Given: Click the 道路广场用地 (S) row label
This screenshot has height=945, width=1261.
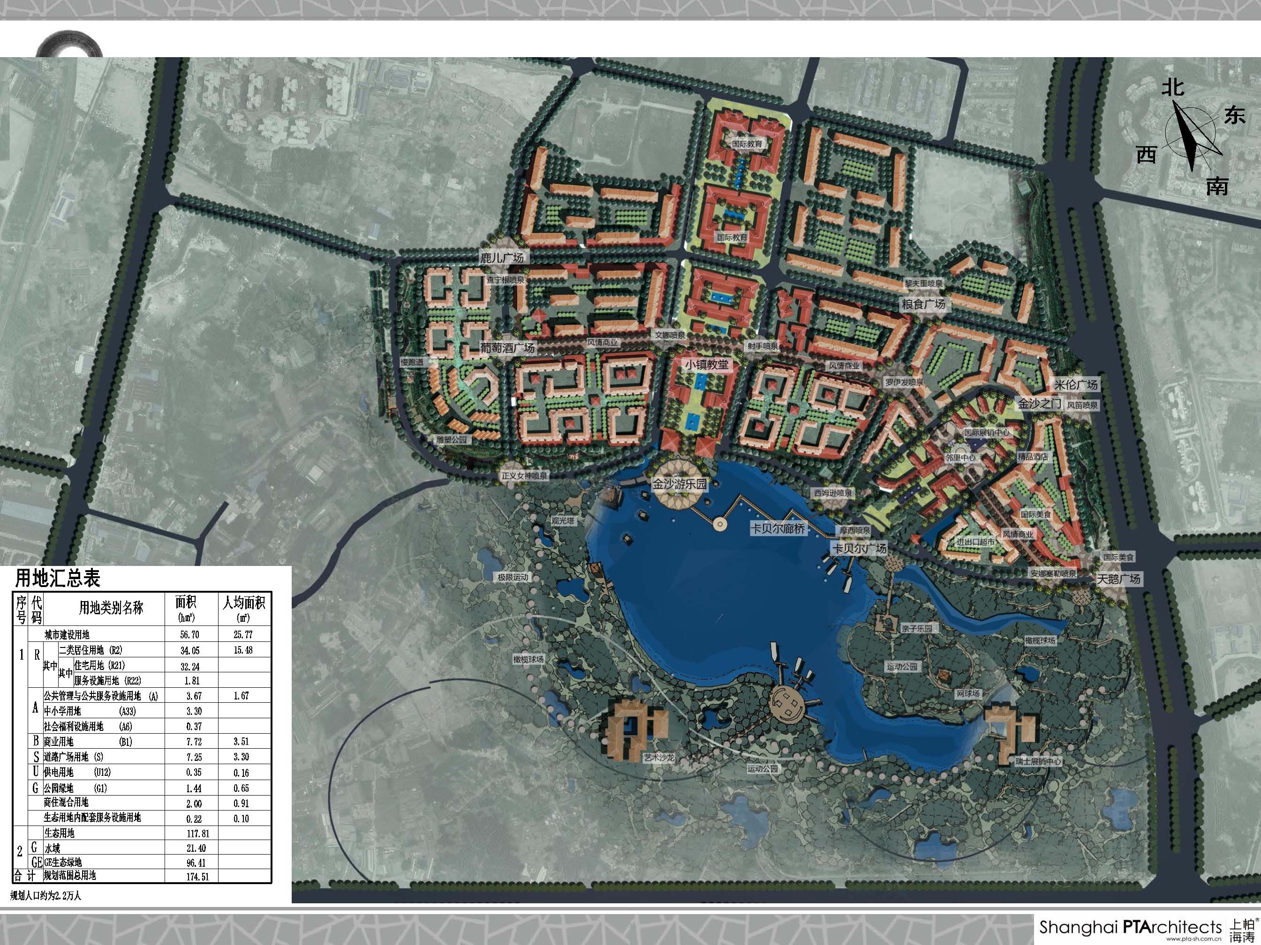Looking at the screenshot, I should 74,757.
